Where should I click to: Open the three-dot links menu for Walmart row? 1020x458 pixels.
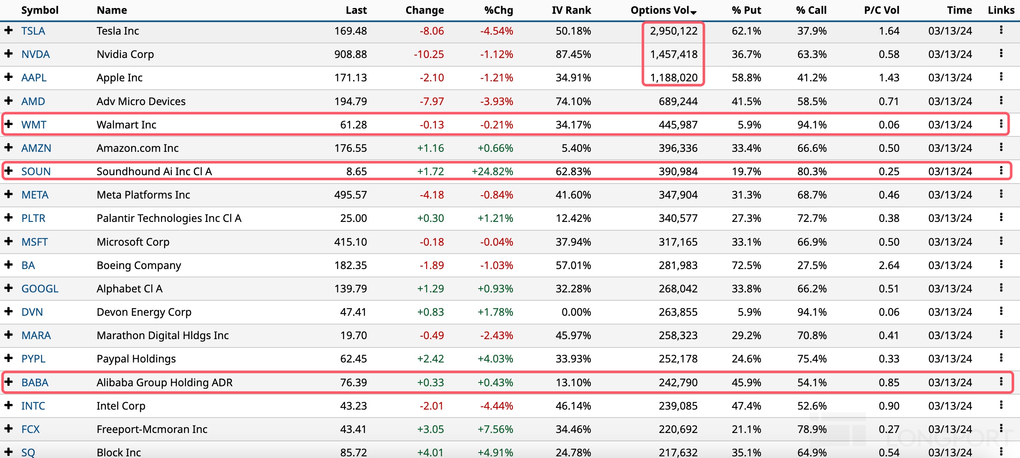click(1001, 124)
